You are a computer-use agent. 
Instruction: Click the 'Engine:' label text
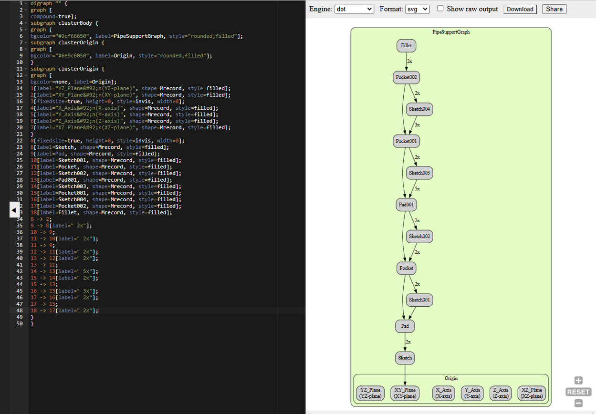[x=320, y=9]
